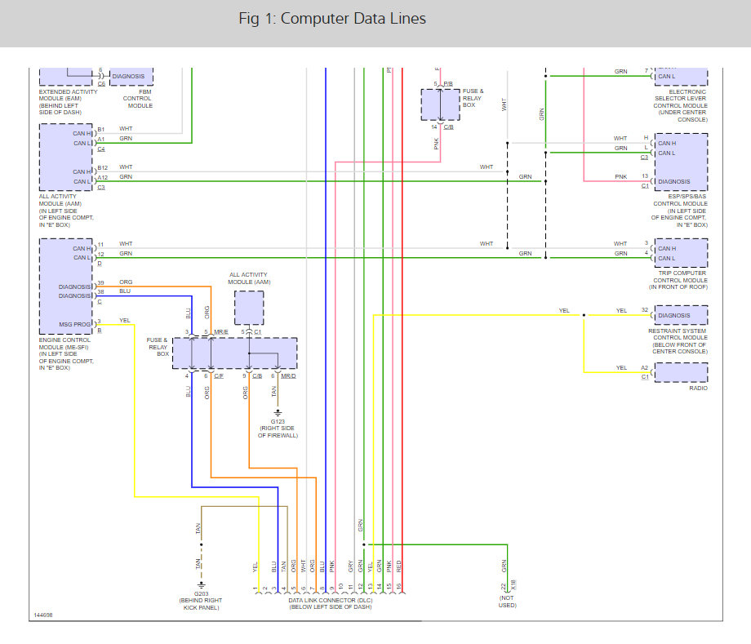Click the "GRY" wire label at DLC

pyautogui.click(x=350, y=566)
